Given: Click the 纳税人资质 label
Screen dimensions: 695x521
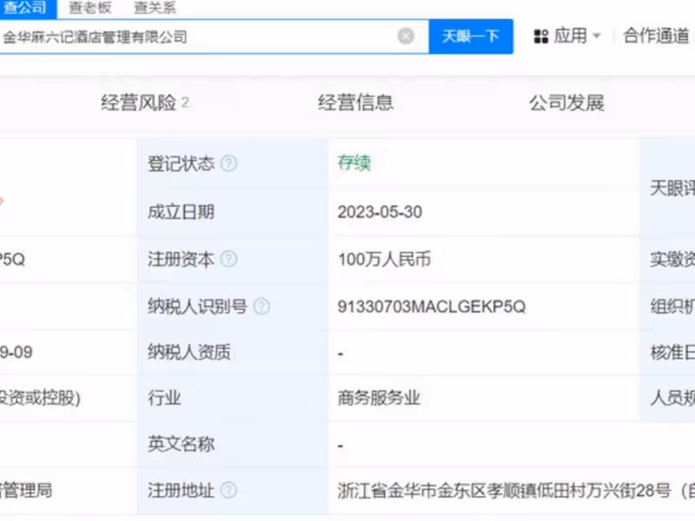Looking at the screenshot, I should point(189,353).
